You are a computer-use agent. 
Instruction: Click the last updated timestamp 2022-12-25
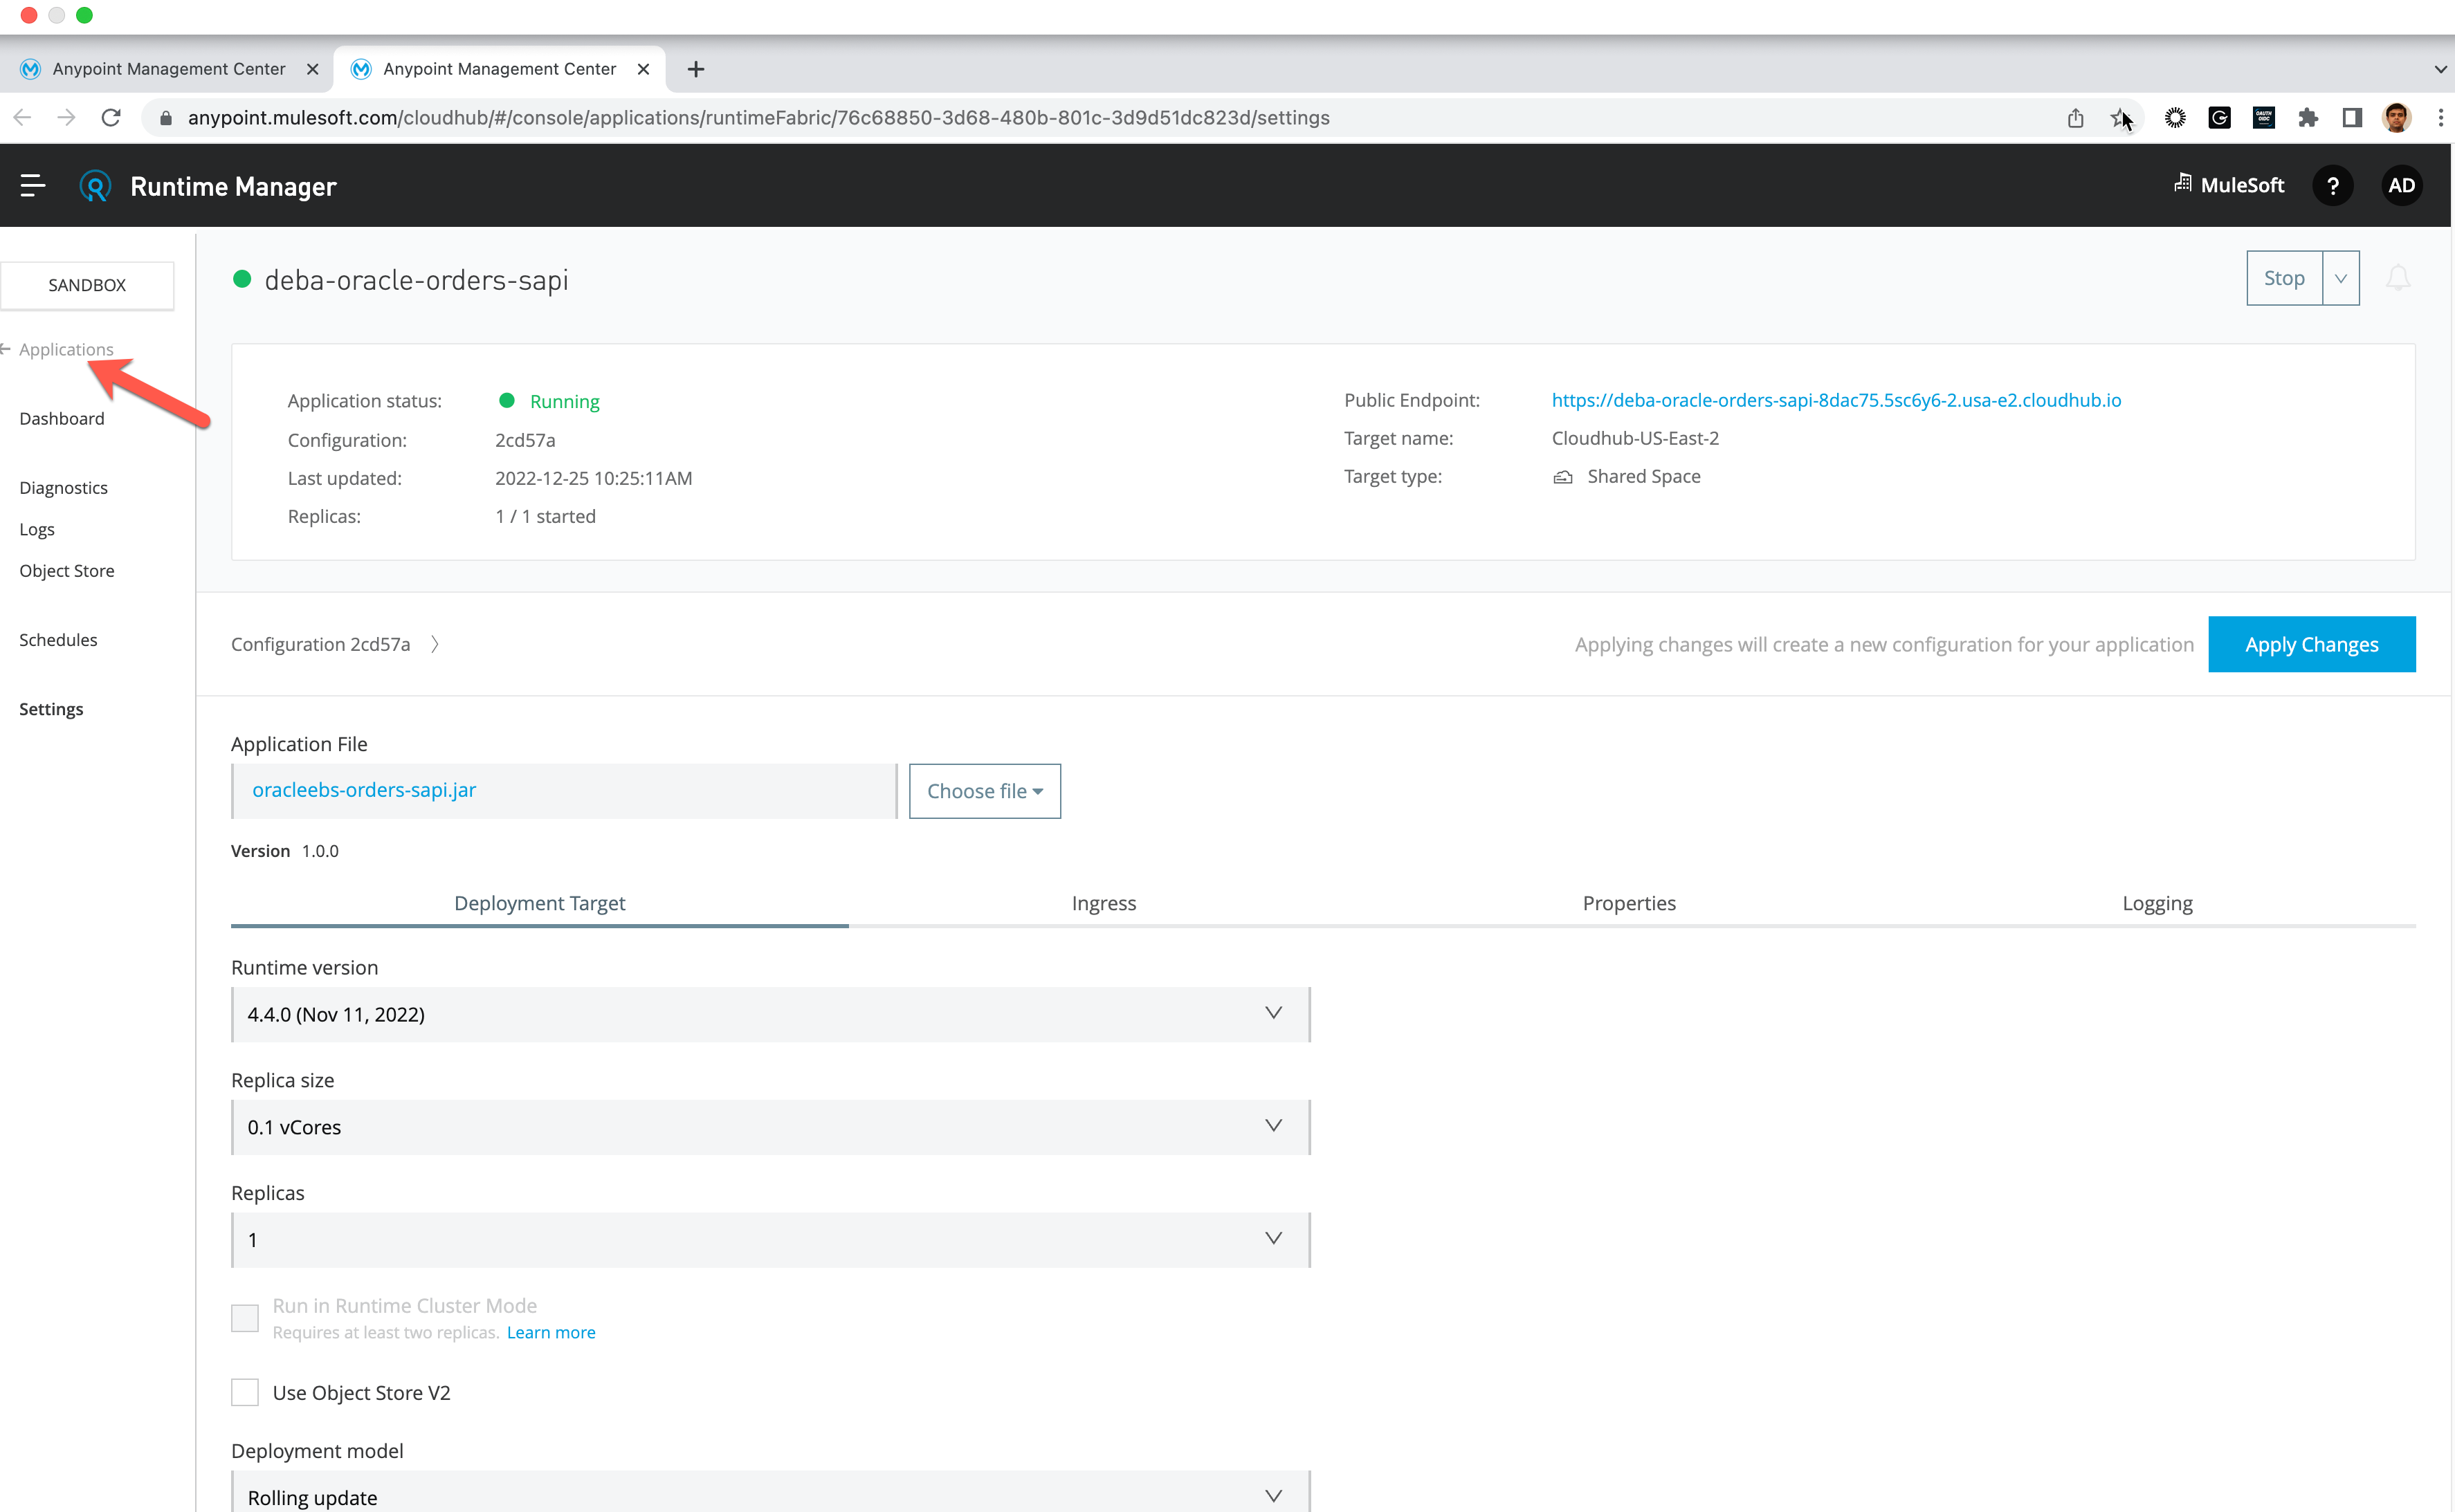click(x=593, y=478)
